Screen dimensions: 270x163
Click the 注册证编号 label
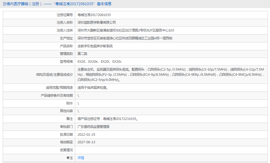65,15
